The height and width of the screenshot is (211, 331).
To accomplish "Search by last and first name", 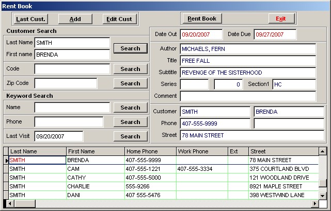I will click(131, 48).
